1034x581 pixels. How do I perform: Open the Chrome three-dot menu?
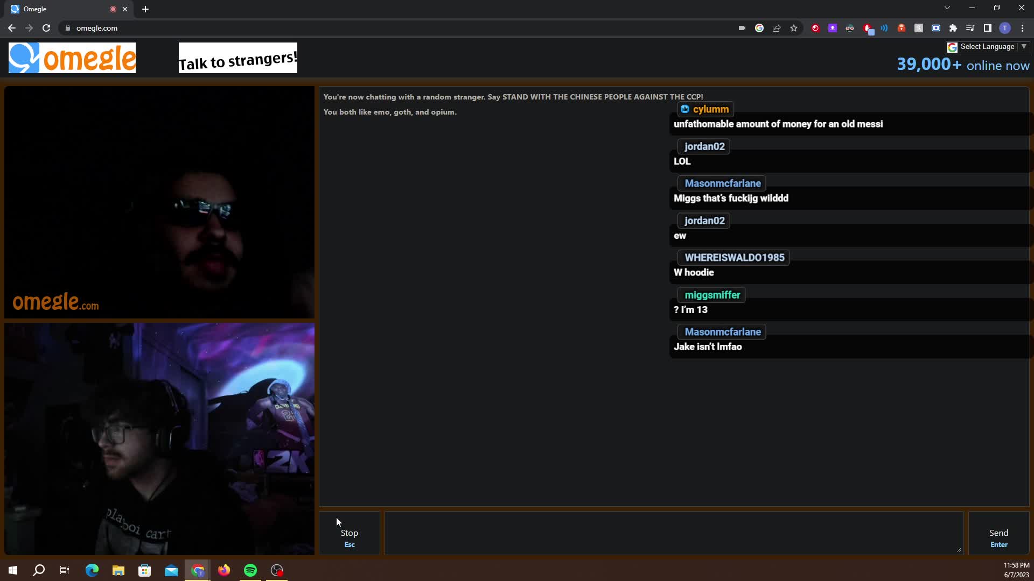pos(1022,28)
